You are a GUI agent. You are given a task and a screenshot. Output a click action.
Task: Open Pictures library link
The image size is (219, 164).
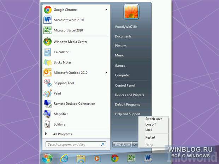click(x=121, y=46)
